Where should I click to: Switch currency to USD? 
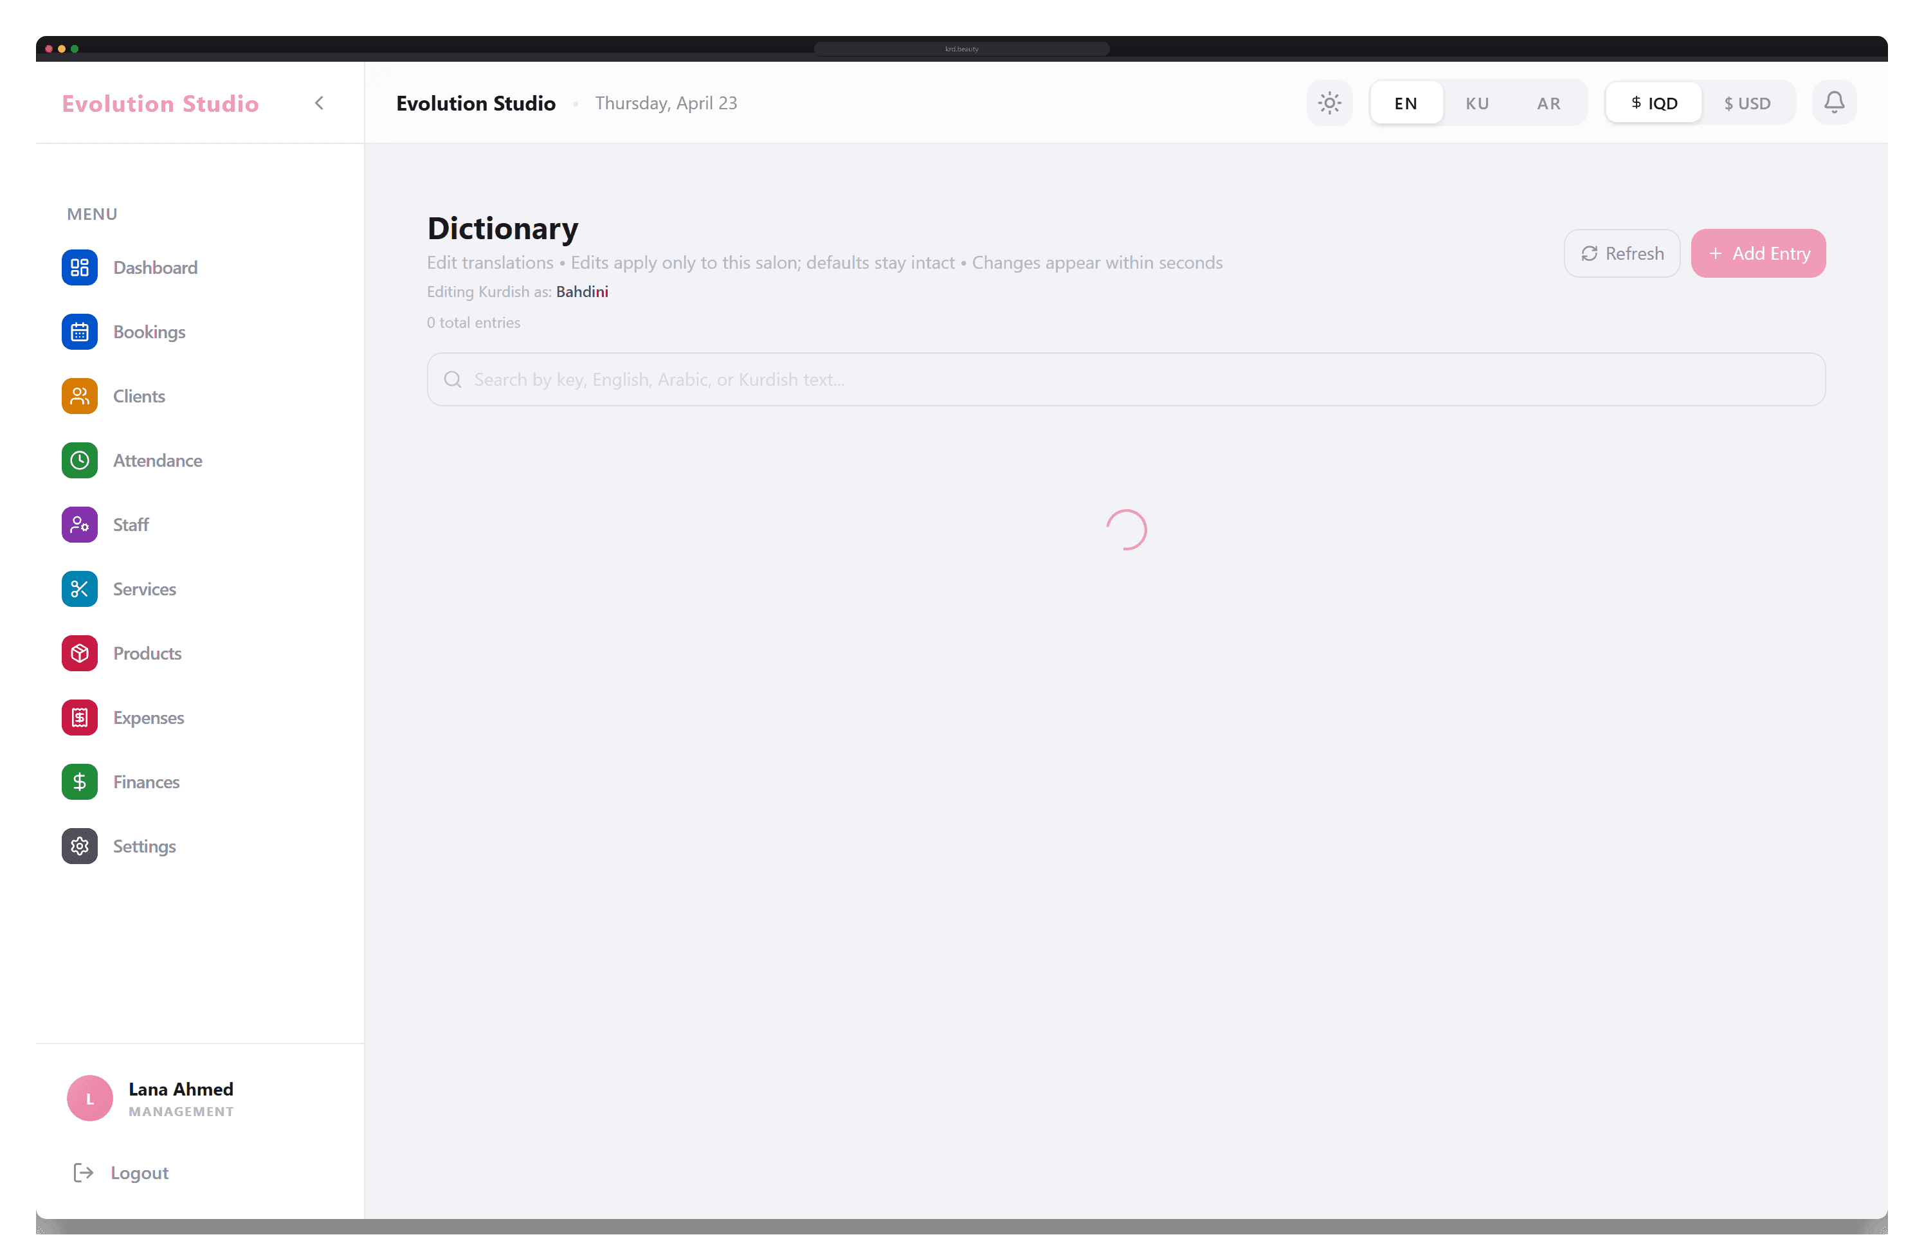click(1747, 104)
